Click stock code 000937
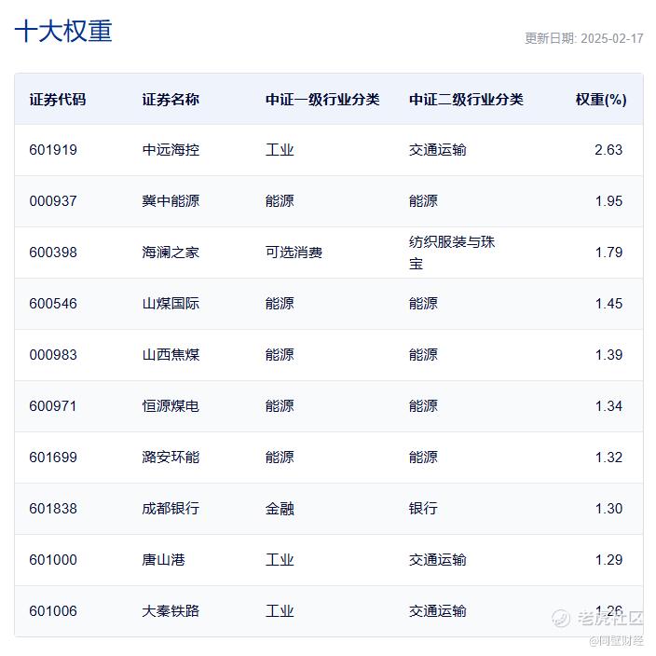656x656 pixels. (53, 201)
